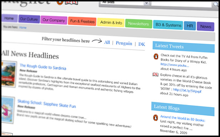Click the Skating School book cover thumbnail
The width and height of the screenshot is (220, 137).
click(8, 110)
